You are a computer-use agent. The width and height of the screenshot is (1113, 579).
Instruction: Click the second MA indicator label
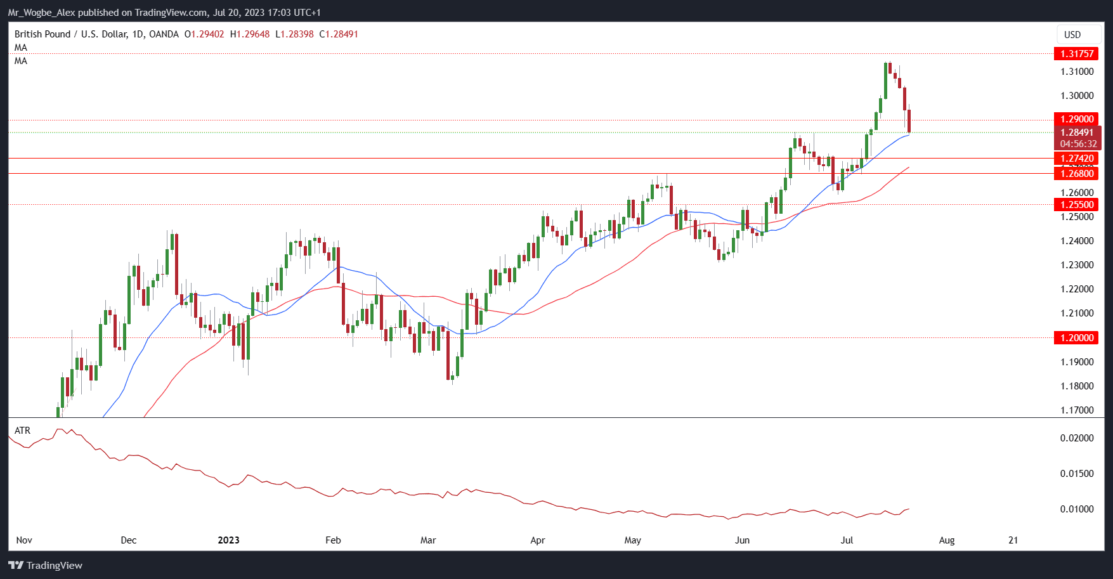21,61
